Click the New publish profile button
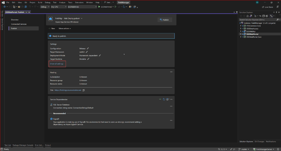This screenshot has height=151, width=281. tap(52, 29)
